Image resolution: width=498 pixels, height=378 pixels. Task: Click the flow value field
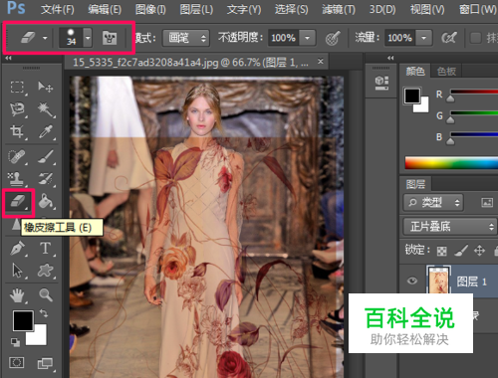(x=400, y=38)
